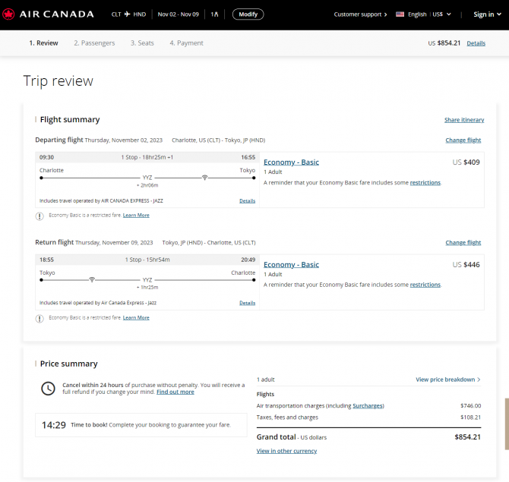The image size is (509, 482).
Task: Click the Nov 02 - Nov 09 dates in header
Action: pos(179,14)
